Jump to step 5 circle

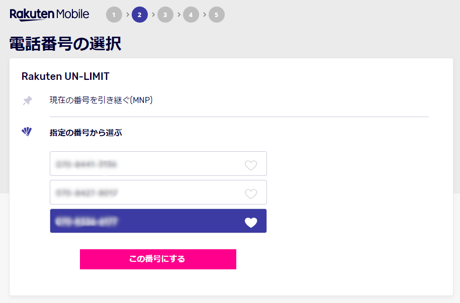click(217, 15)
